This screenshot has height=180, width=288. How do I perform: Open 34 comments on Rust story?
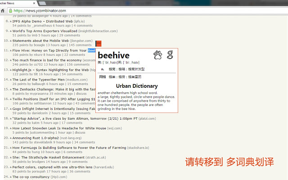tap(85, 142)
